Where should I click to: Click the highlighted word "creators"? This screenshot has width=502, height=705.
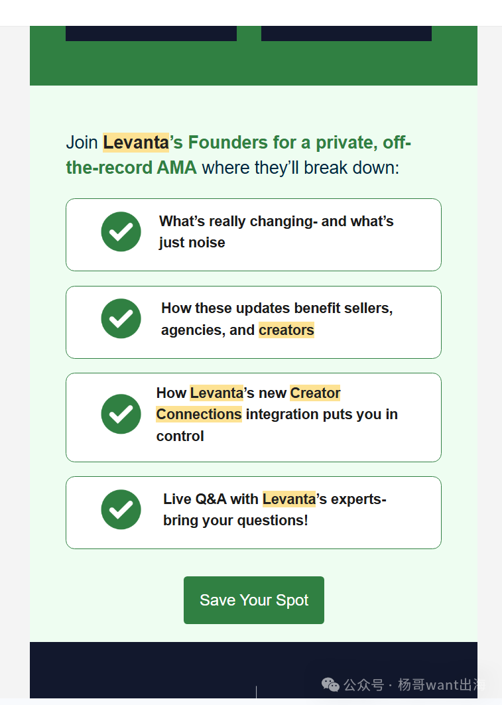[x=286, y=330]
